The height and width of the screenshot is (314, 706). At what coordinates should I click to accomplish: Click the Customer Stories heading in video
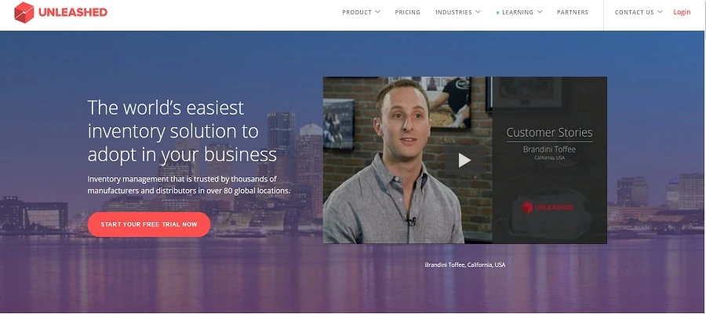click(549, 133)
